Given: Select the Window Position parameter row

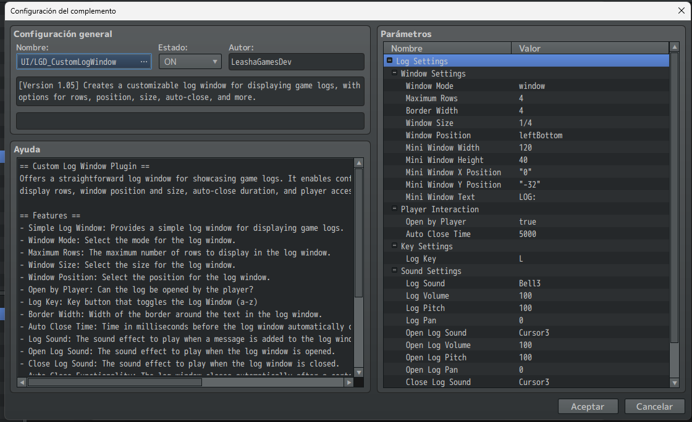Looking at the screenshot, I should click(x=526, y=135).
